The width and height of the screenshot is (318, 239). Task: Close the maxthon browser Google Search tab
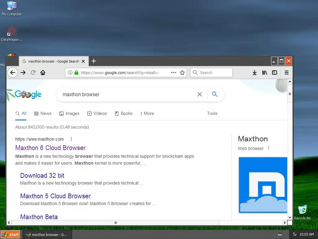point(83,61)
